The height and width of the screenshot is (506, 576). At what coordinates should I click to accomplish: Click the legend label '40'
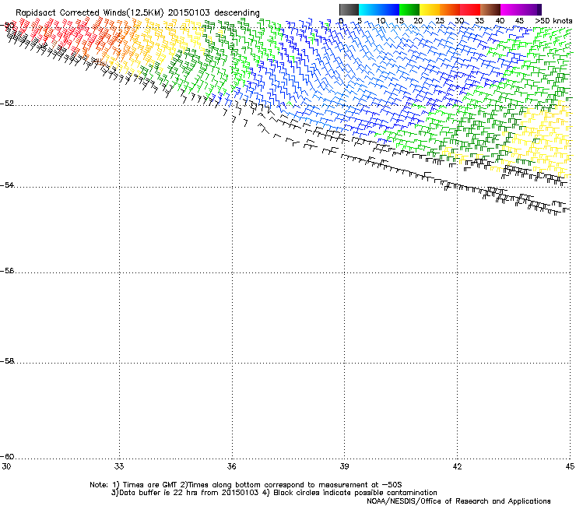point(500,21)
